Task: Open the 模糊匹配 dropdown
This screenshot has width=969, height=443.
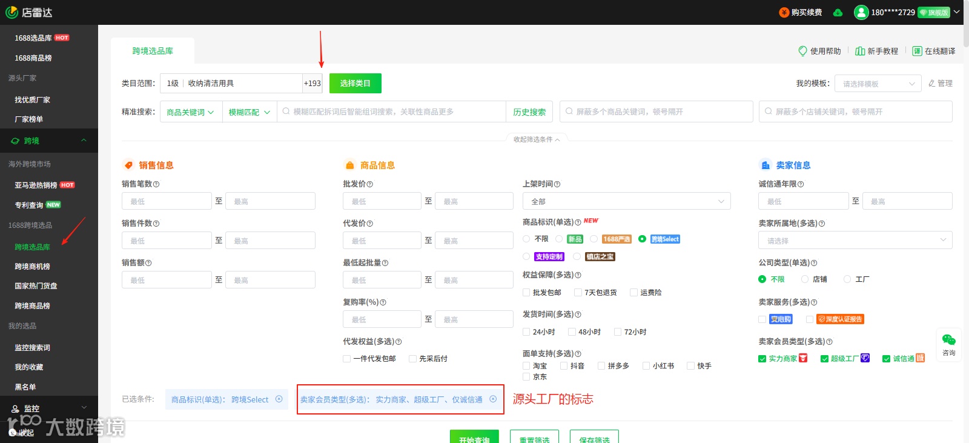Action: point(249,112)
